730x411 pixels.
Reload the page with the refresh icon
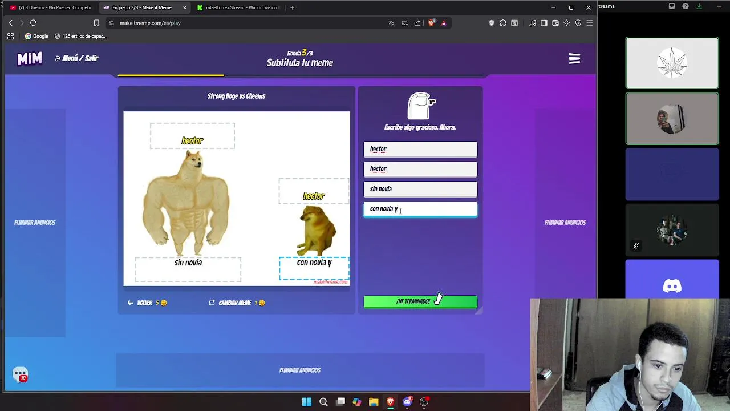(33, 23)
